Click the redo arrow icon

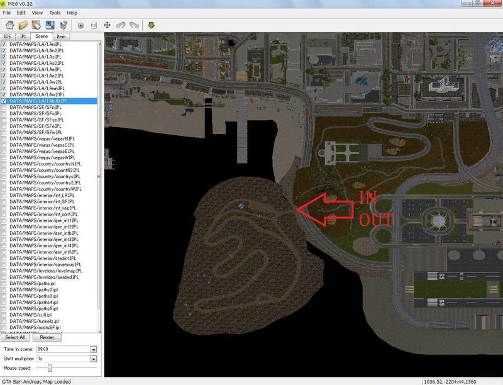134,25
